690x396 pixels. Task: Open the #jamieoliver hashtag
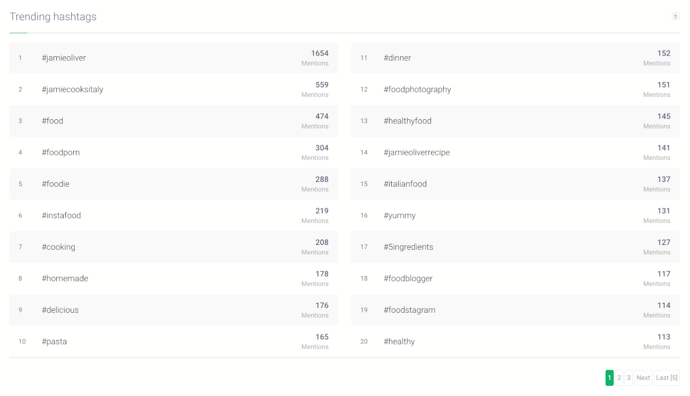[x=64, y=58]
